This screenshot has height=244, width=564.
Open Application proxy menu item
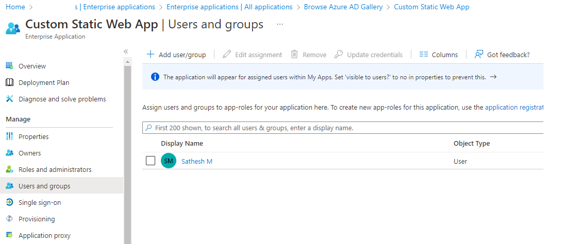(x=45, y=236)
